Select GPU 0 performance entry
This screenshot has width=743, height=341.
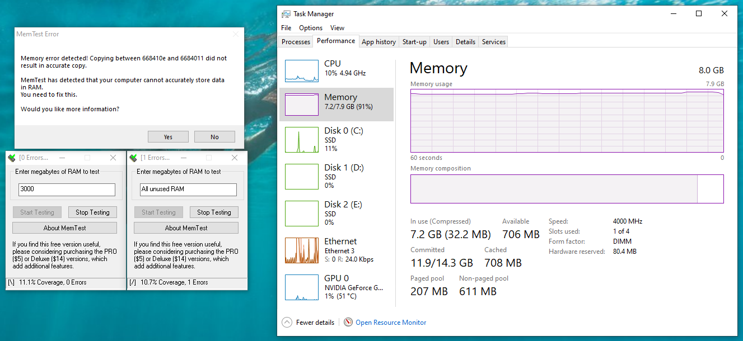337,287
